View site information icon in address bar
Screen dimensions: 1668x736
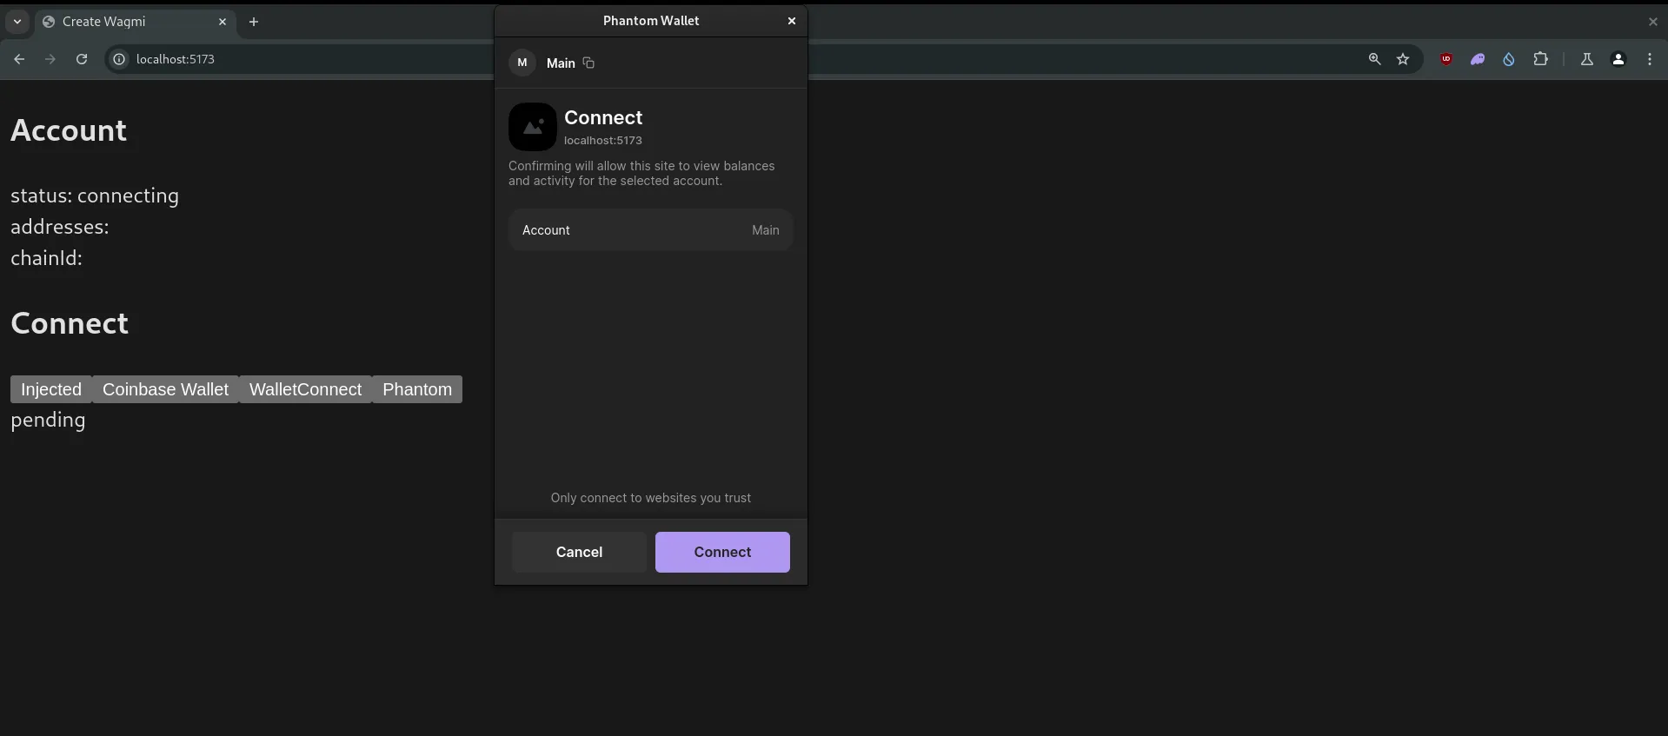pos(119,59)
